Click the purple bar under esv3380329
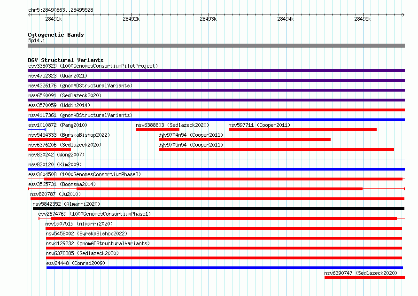 pyautogui.click(x=216, y=70)
